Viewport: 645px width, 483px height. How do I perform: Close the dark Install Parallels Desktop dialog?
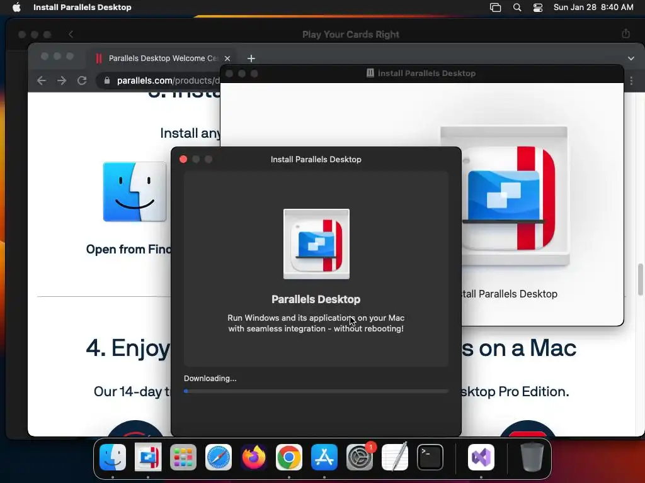[183, 159]
